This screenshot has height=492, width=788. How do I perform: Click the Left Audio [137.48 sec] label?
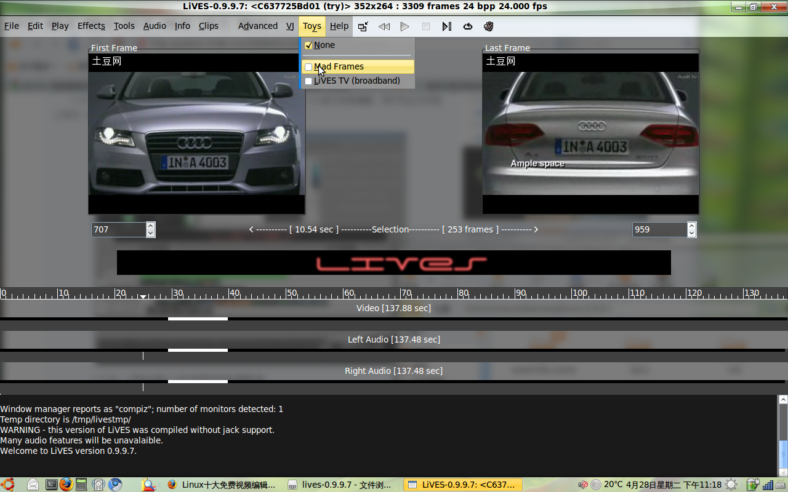click(394, 339)
